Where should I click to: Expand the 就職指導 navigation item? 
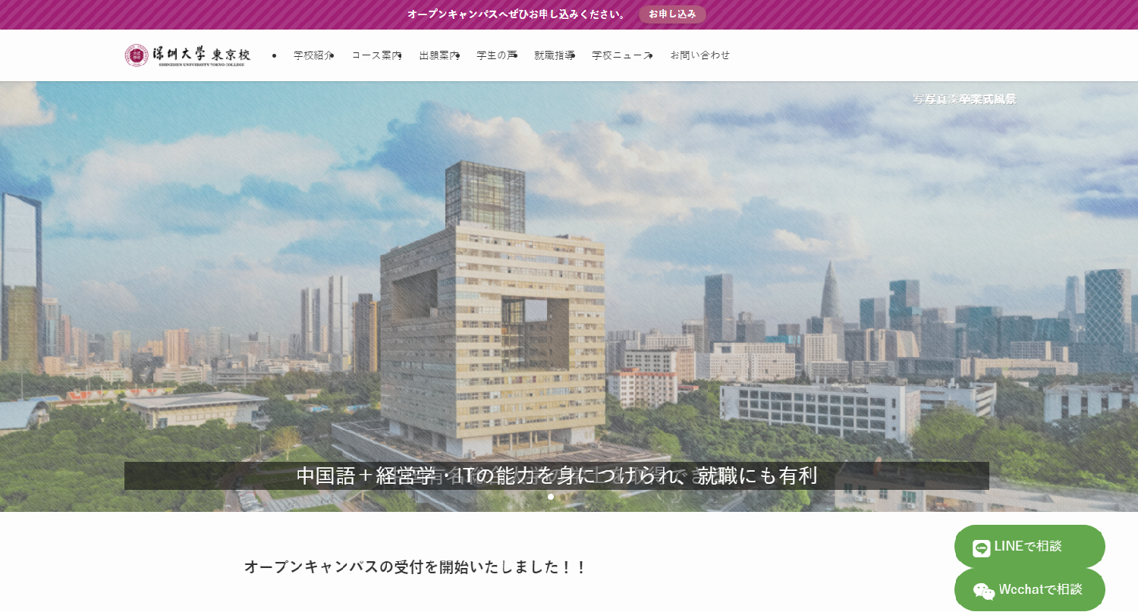pyautogui.click(x=554, y=55)
